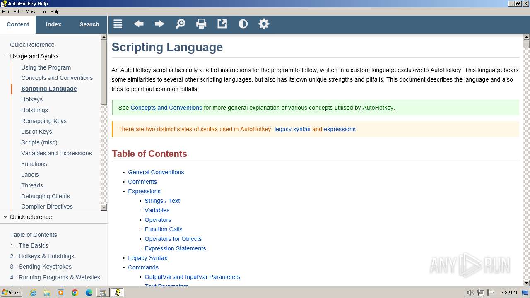
Task: Jump to Operators subsection
Action: pyautogui.click(x=158, y=220)
